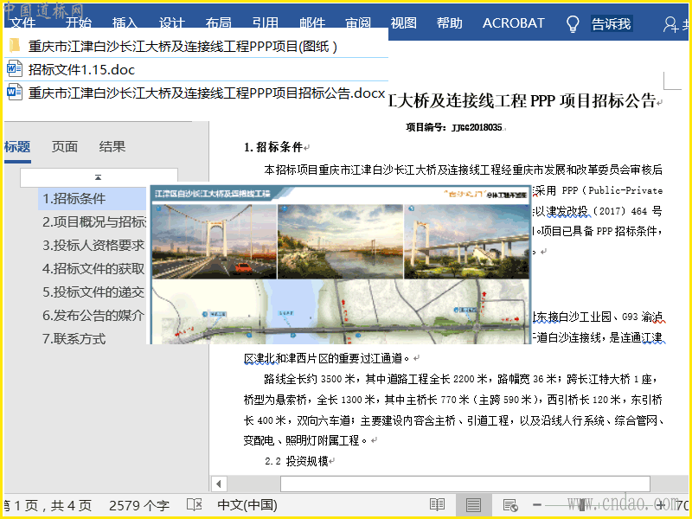Image resolution: width=692 pixels, height=519 pixels.
Task: Select file name 招标文件1.15.doc
Action: pyautogui.click(x=81, y=70)
